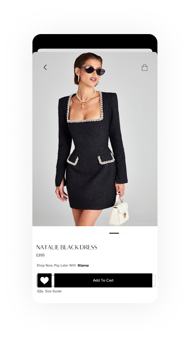Tap the pearl necklace in the product photo
This screenshot has width=190, height=337.
tap(86, 99)
